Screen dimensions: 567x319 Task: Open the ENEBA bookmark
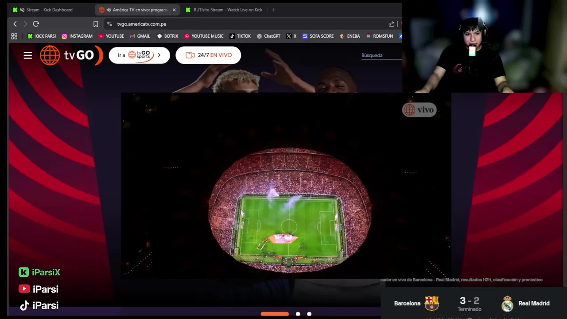click(x=350, y=36)
